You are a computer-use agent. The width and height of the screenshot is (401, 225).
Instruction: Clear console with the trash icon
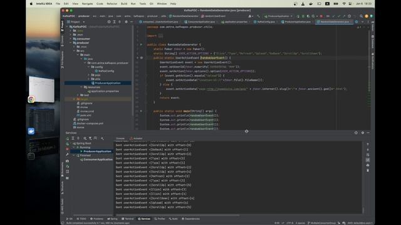368,170
